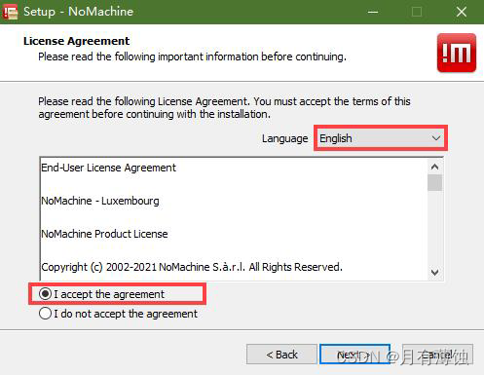484x375 pixels.
Task: Close the Setup - NoMachine window
Action: point(462,12)
